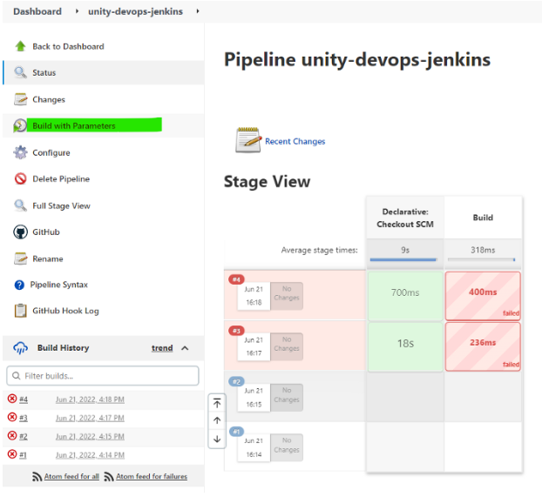Click into the Filter builds input field
The height and width of the screenshot is (497, 542).
[x=103, y=376]
